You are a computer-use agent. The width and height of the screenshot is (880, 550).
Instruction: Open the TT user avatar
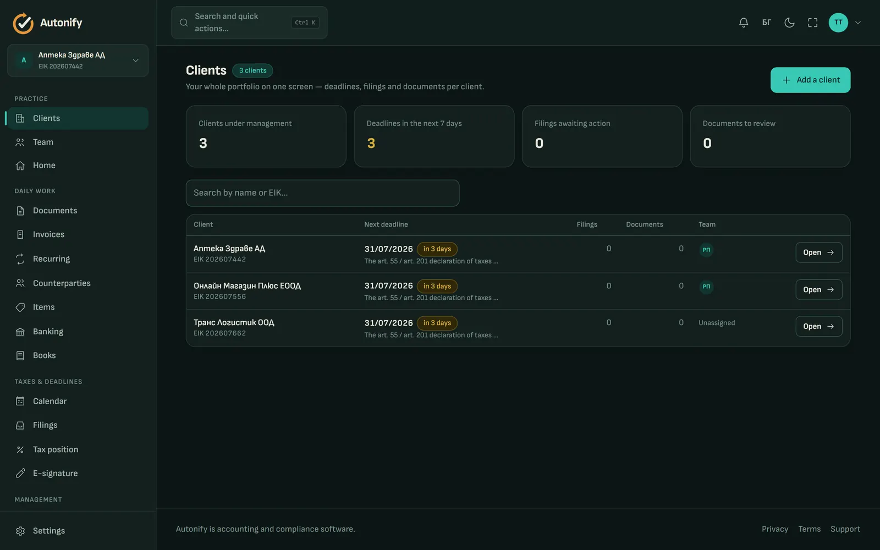coord(838,23)
